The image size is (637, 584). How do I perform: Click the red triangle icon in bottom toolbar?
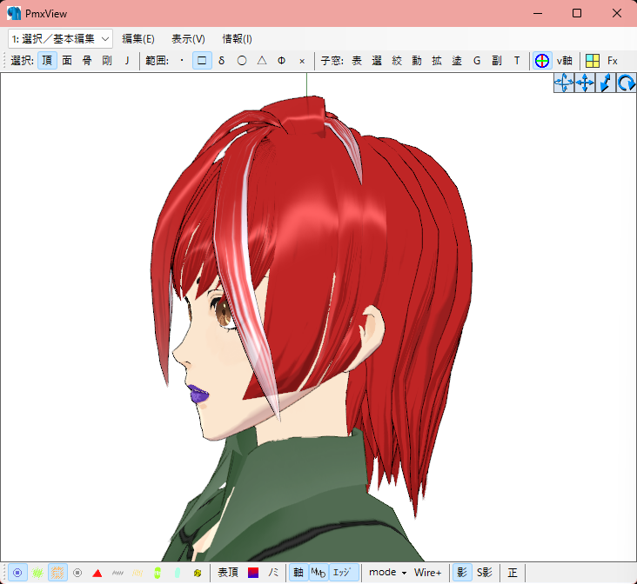[x=97, y=573]
